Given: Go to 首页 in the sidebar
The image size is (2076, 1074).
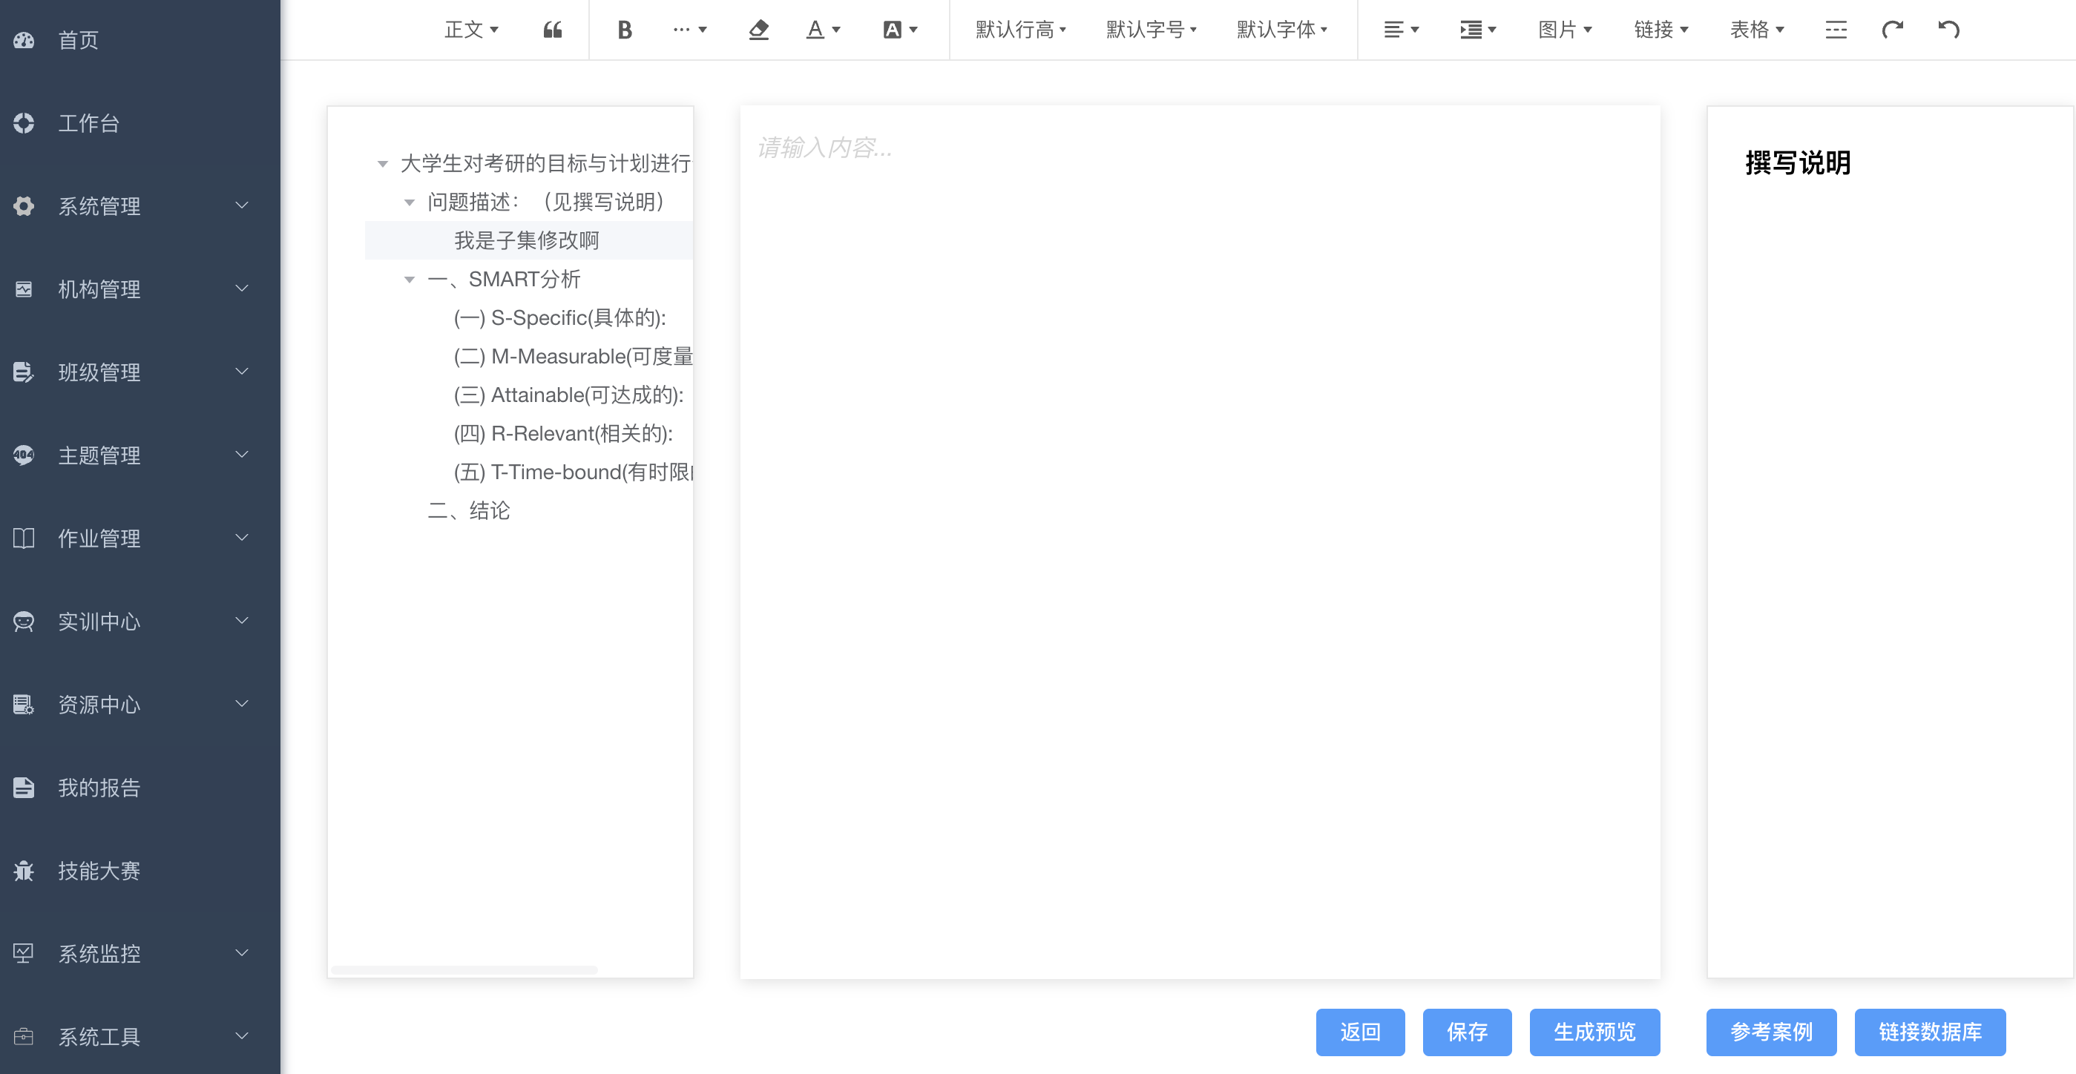Looking at the screenshot, I should 78,40.
